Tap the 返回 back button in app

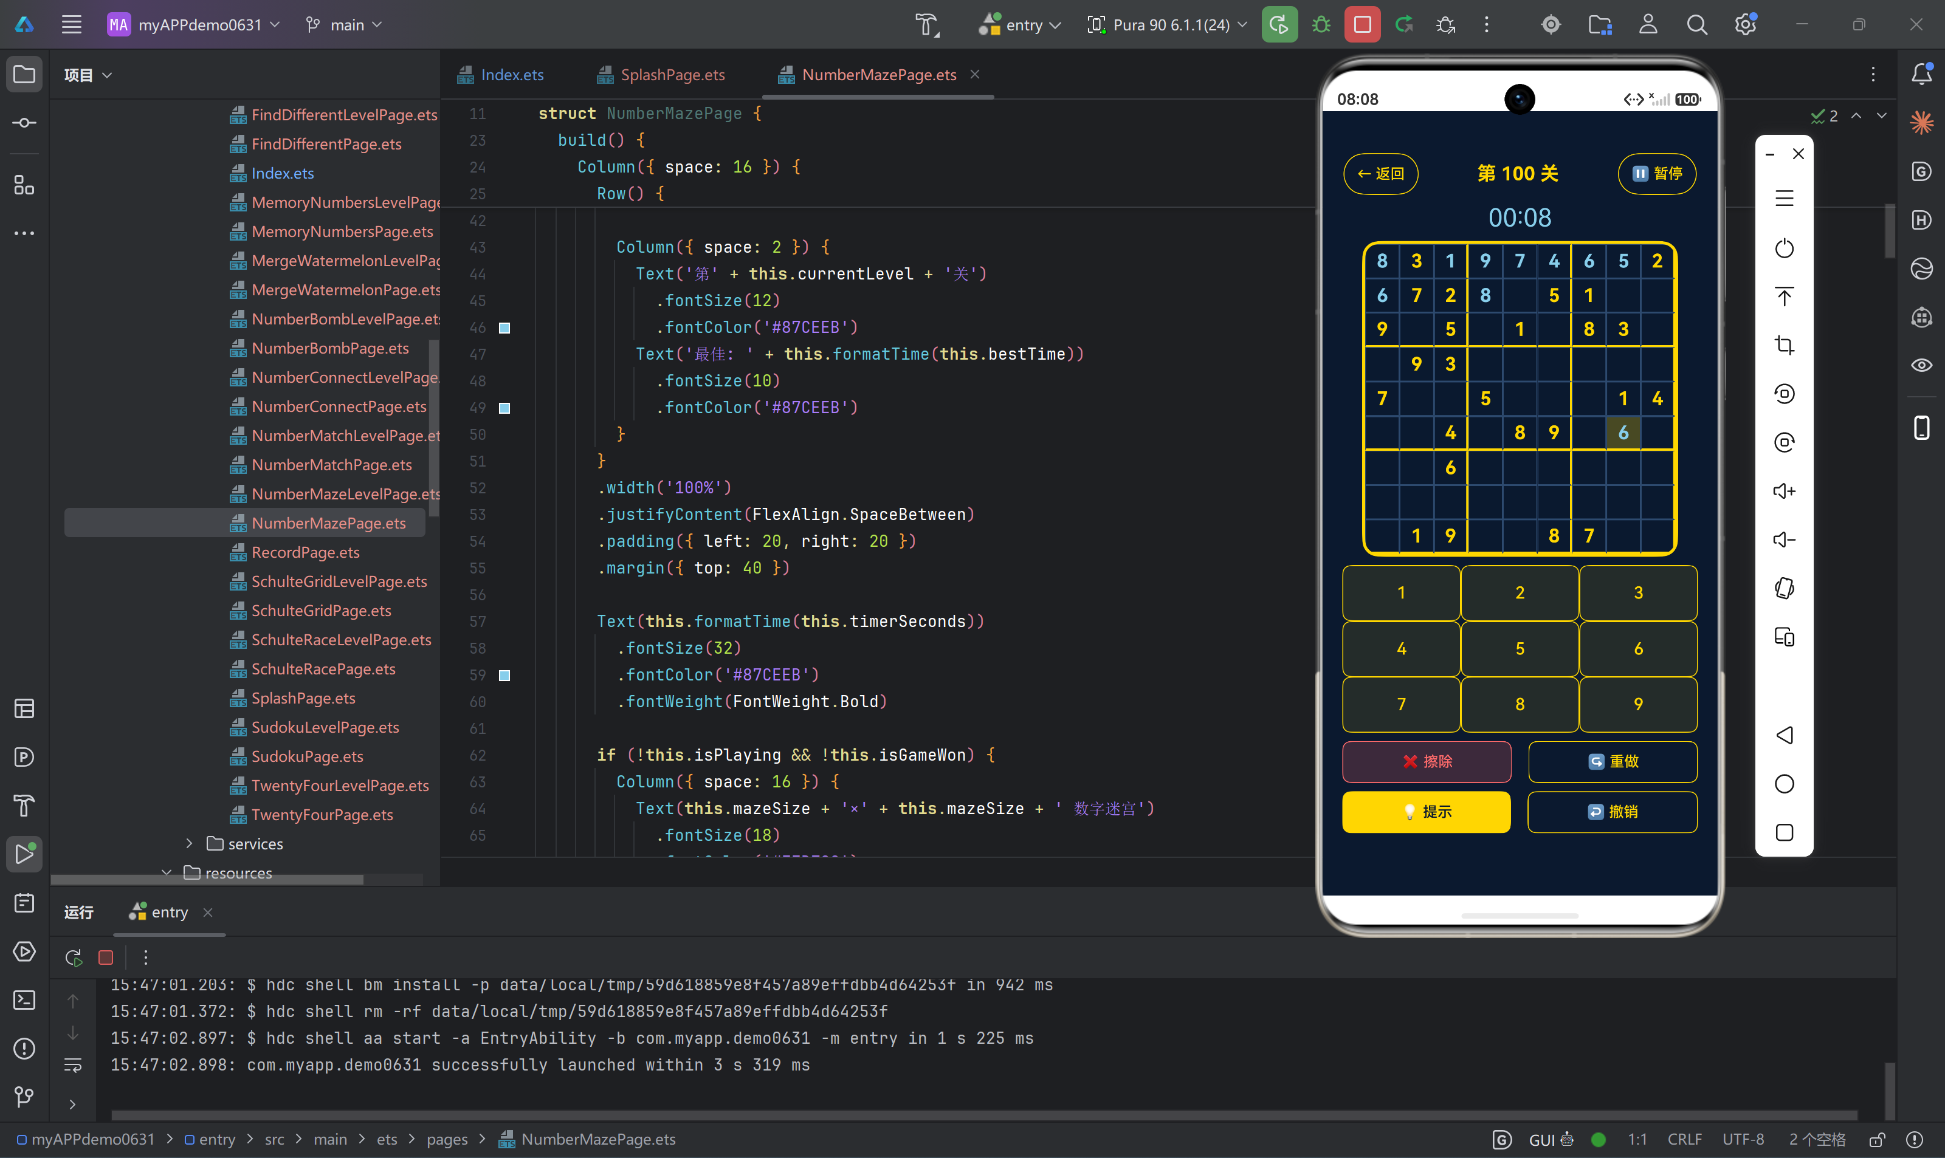(x=1381, y=173)
